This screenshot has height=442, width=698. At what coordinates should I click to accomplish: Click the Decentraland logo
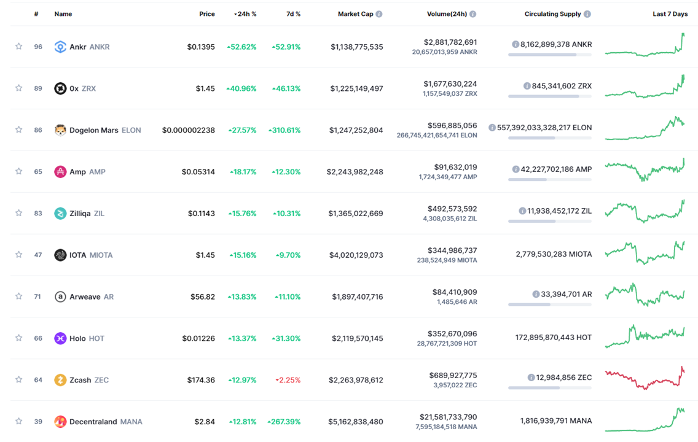coord(60,422)
